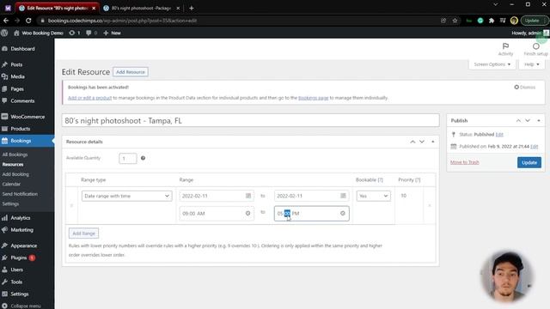Open bookings Calendar submenu
This screenshot has width=550, height=309.
pos(11,184)
